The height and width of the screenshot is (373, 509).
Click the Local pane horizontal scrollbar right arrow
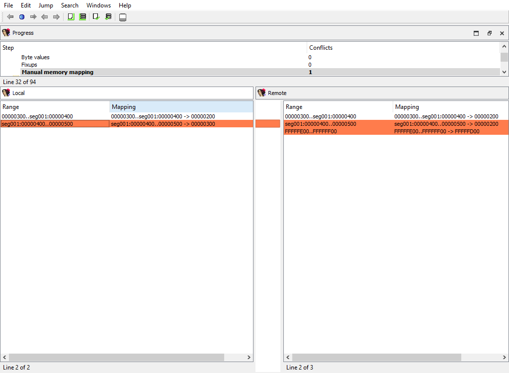(x=249, y=358)
